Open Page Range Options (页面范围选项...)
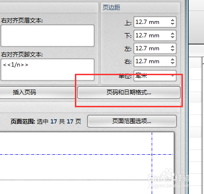The image size is (204, 194). click(x=132, y=121)
